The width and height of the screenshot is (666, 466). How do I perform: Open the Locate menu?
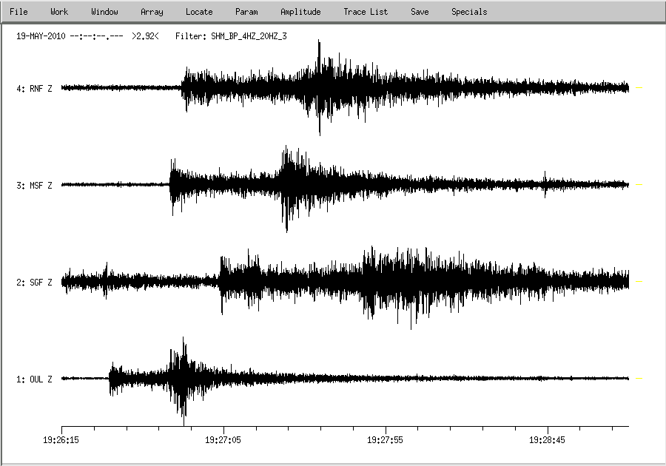[x=199, y=12]
